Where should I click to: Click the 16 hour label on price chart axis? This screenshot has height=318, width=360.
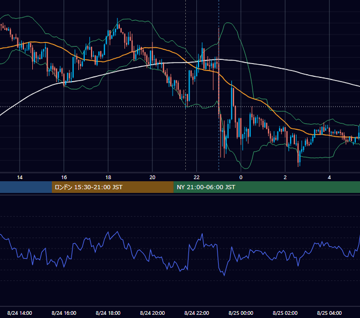[x=64, y=178]
